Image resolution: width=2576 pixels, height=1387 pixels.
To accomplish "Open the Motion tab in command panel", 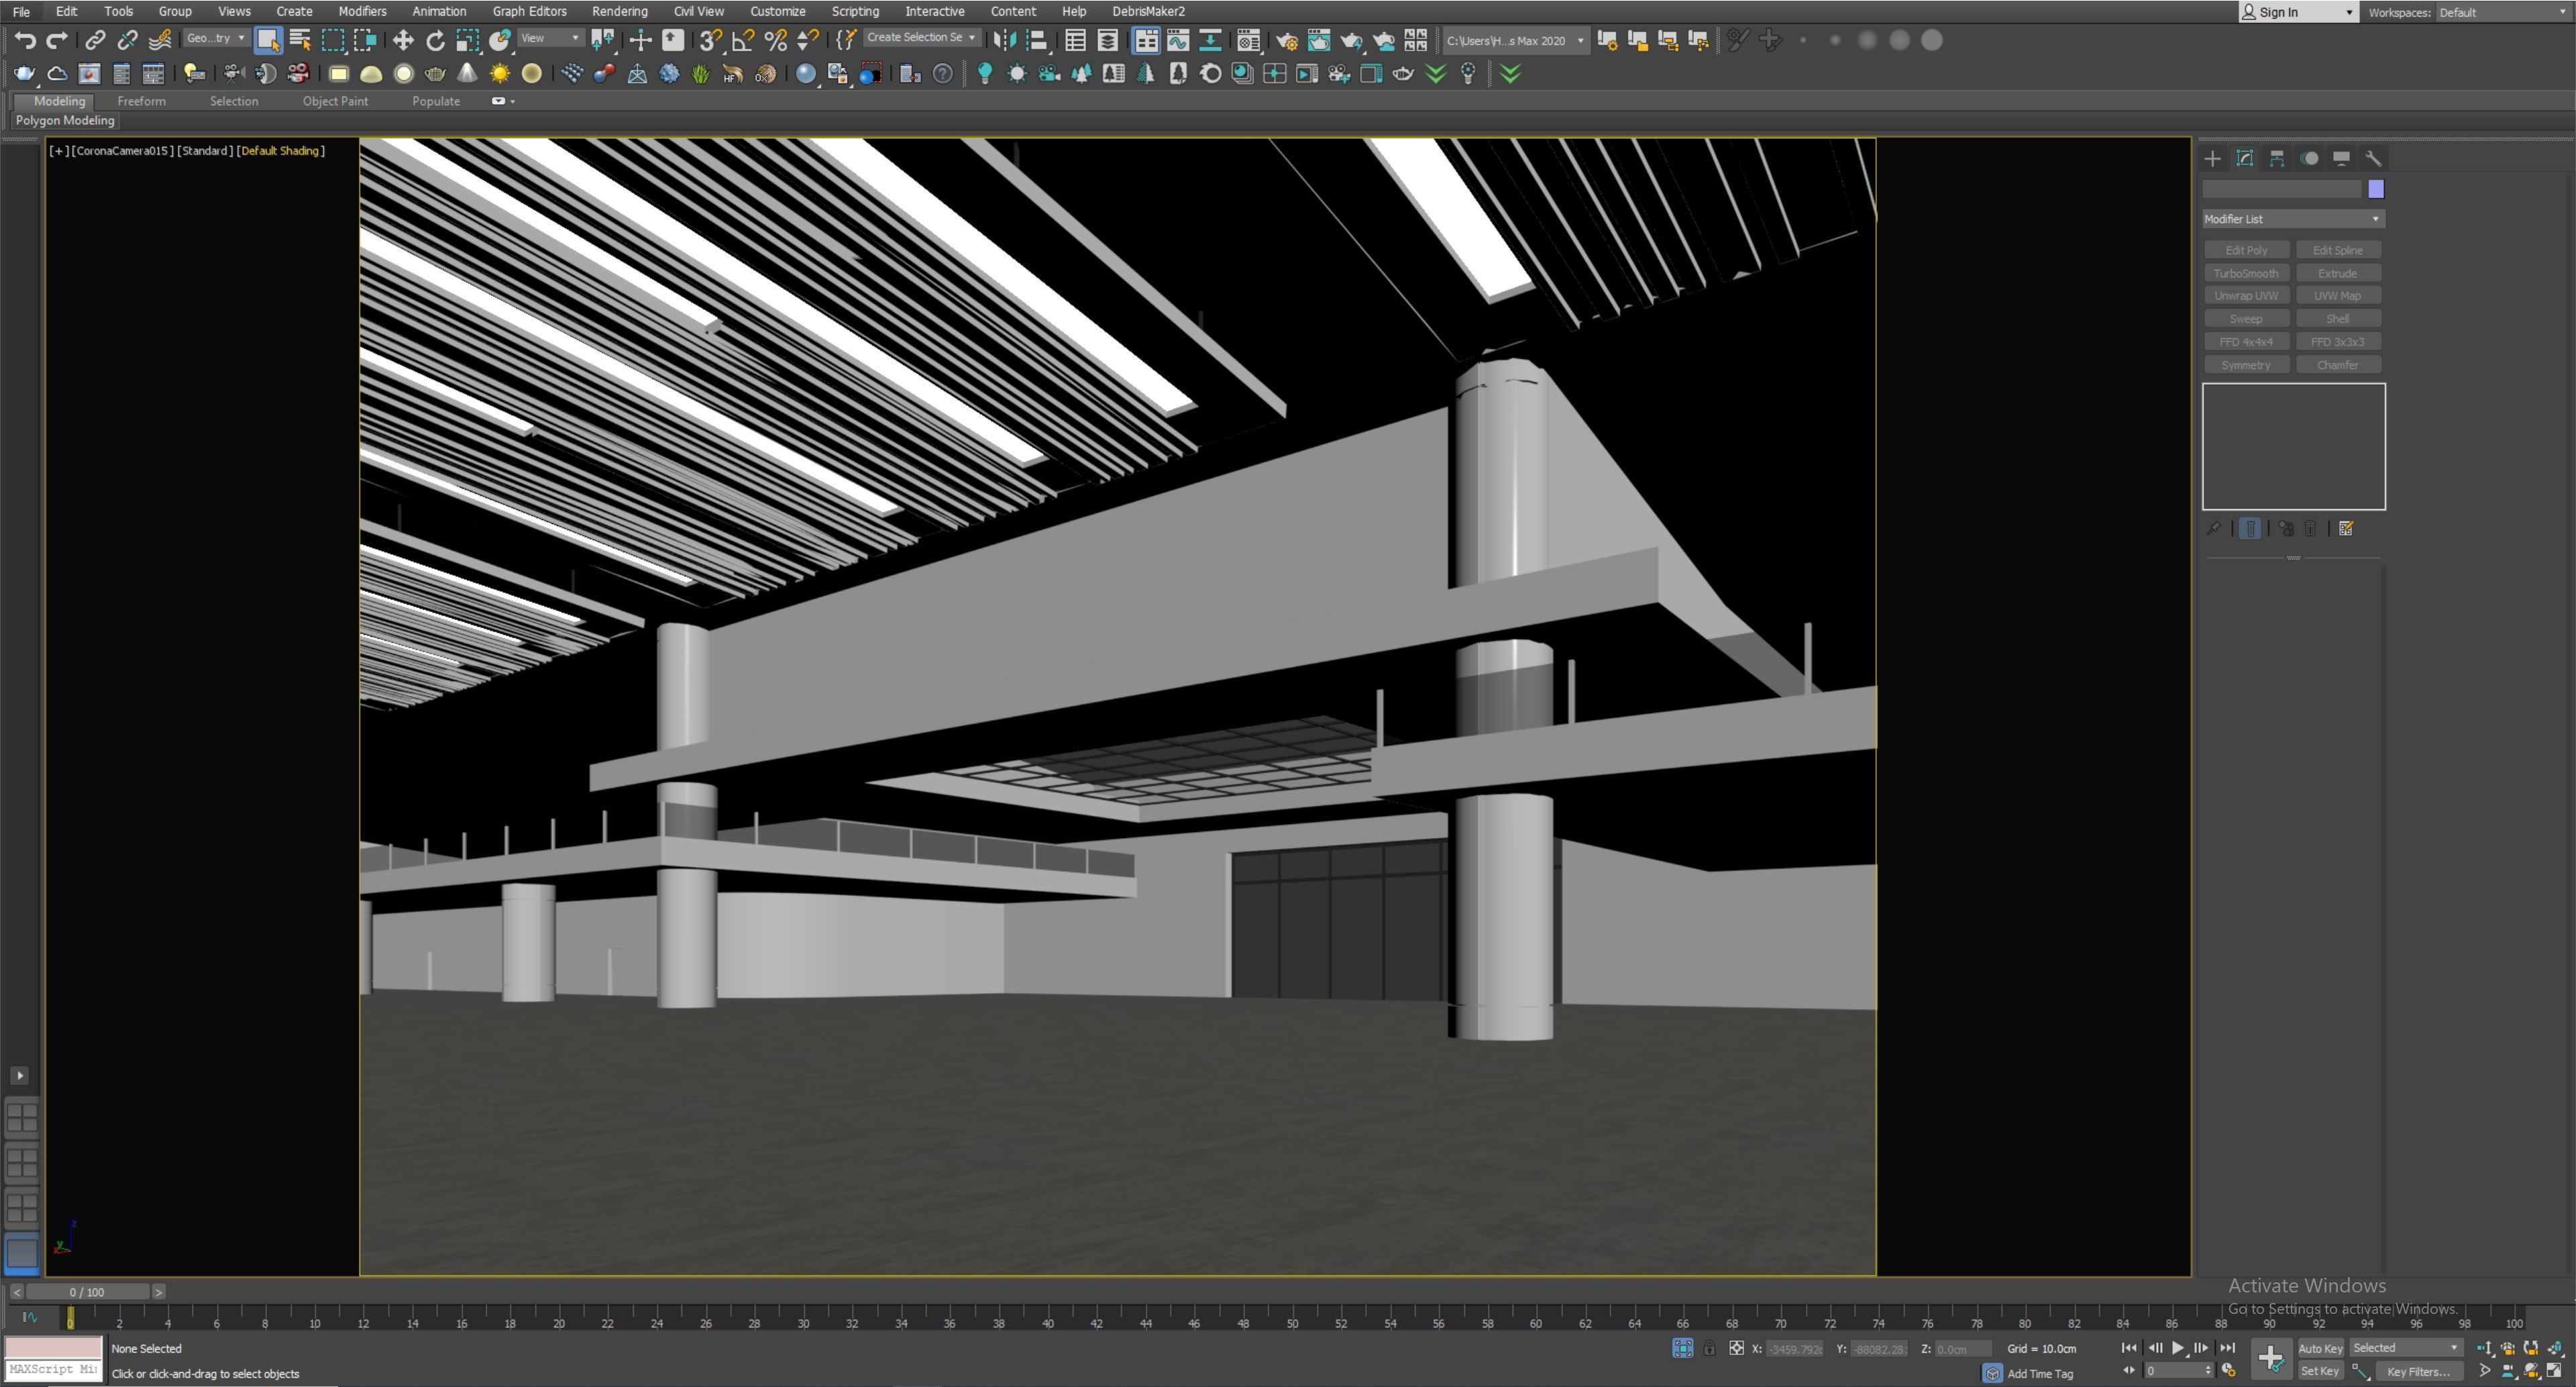I will (x=2309, y=158).
